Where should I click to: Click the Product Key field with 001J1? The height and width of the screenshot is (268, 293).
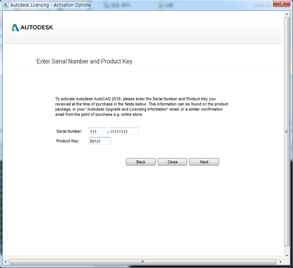click(x=100, y=141)
